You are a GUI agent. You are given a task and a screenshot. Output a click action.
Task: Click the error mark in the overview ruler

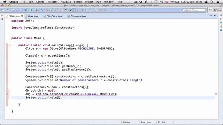[x=216, y=94]
